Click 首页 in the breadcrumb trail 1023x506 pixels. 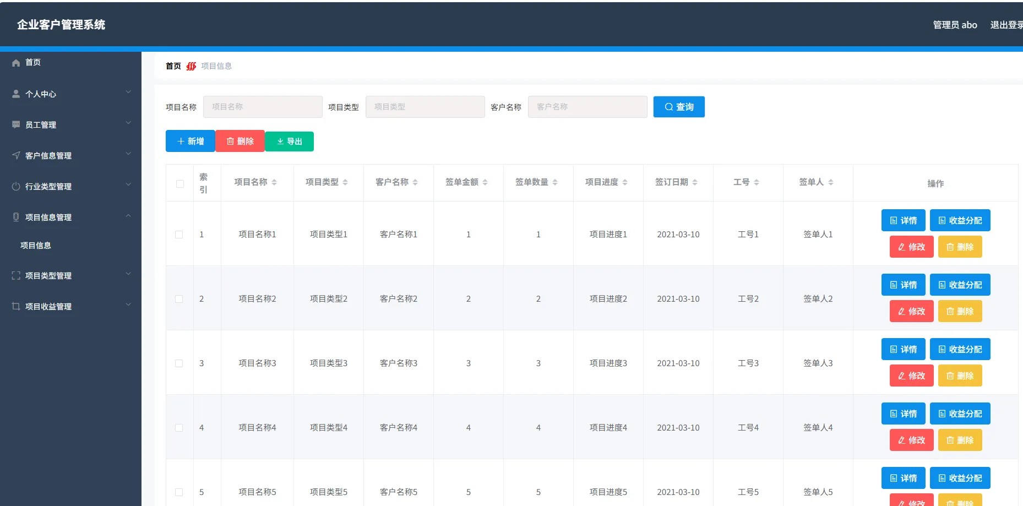tap(172, 66)
